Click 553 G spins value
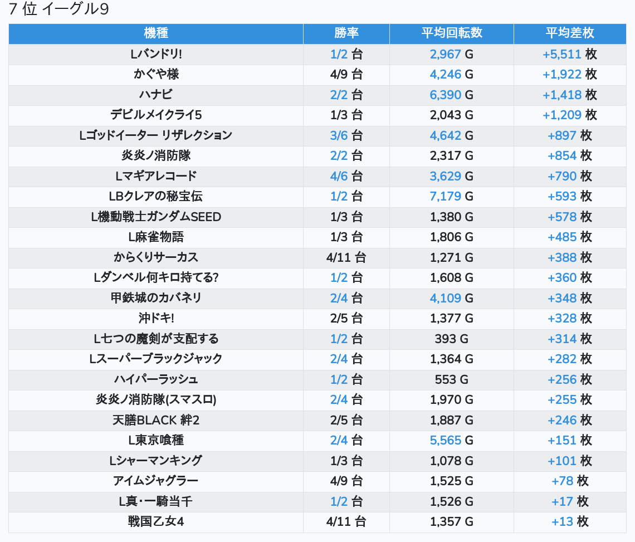635x542 pixels. pyautogui.click(x=452, y=379)
